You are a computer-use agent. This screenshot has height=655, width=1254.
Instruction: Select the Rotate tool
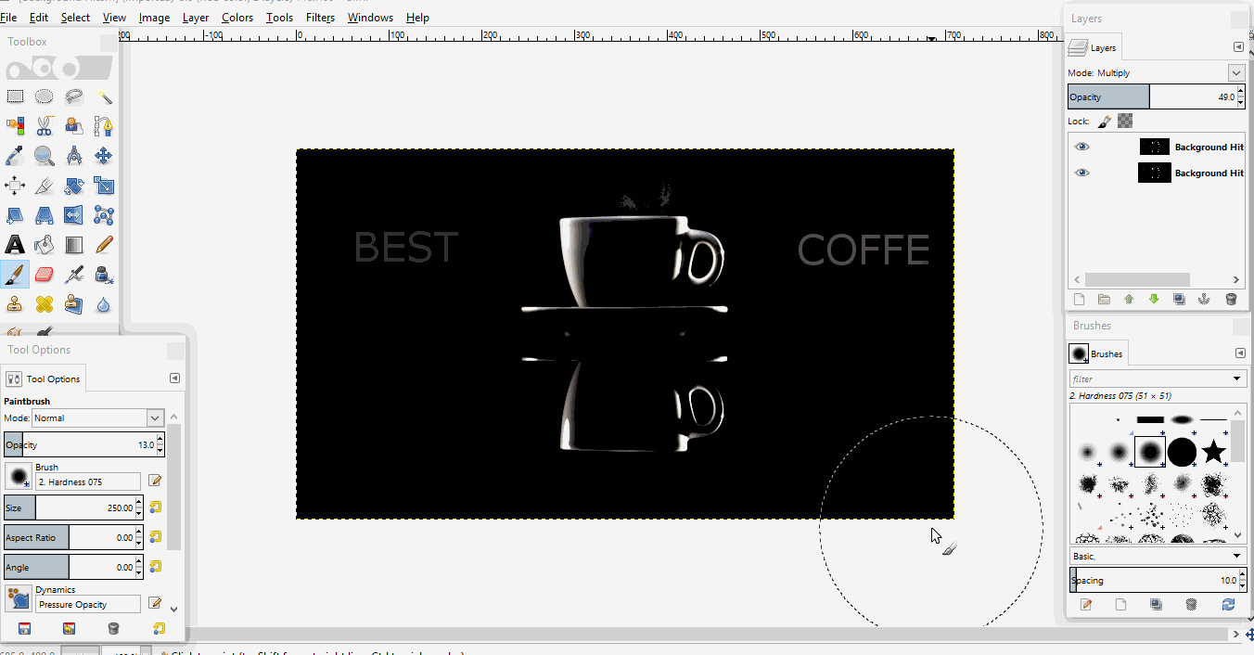tap(74, 186)
